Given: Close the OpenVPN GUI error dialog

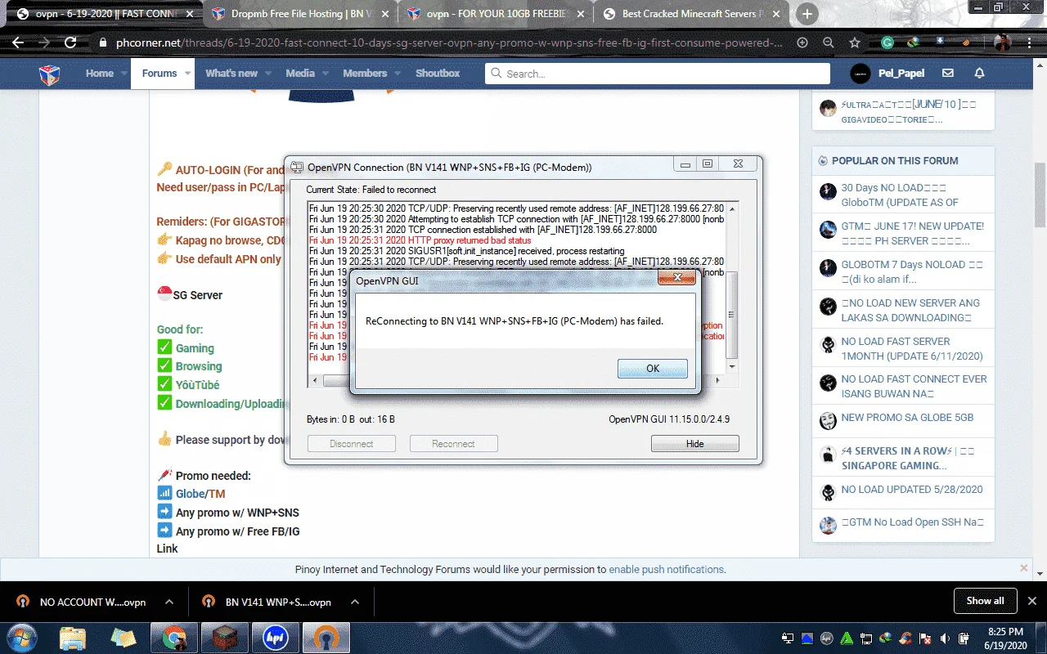Looking at the screenshot, I should pos(676,279).
